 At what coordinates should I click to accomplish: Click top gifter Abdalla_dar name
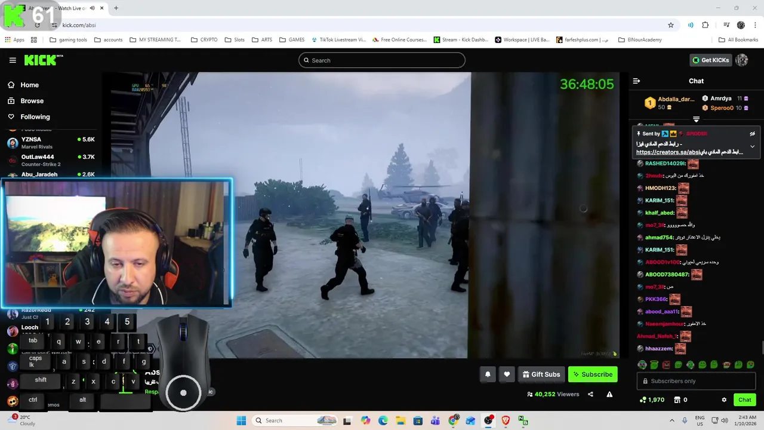pos(676,99)
